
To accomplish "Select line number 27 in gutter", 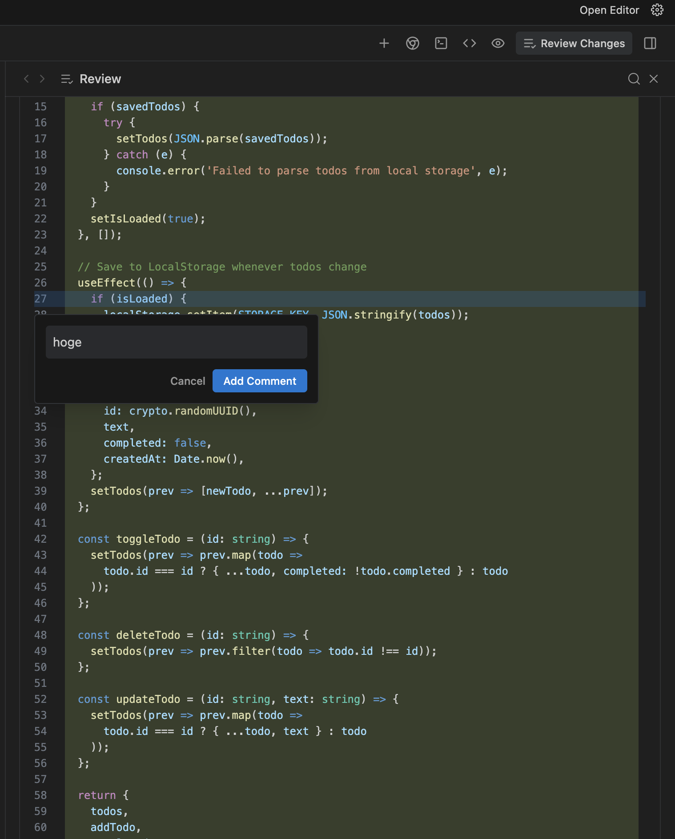I will (x=40, y=299).
